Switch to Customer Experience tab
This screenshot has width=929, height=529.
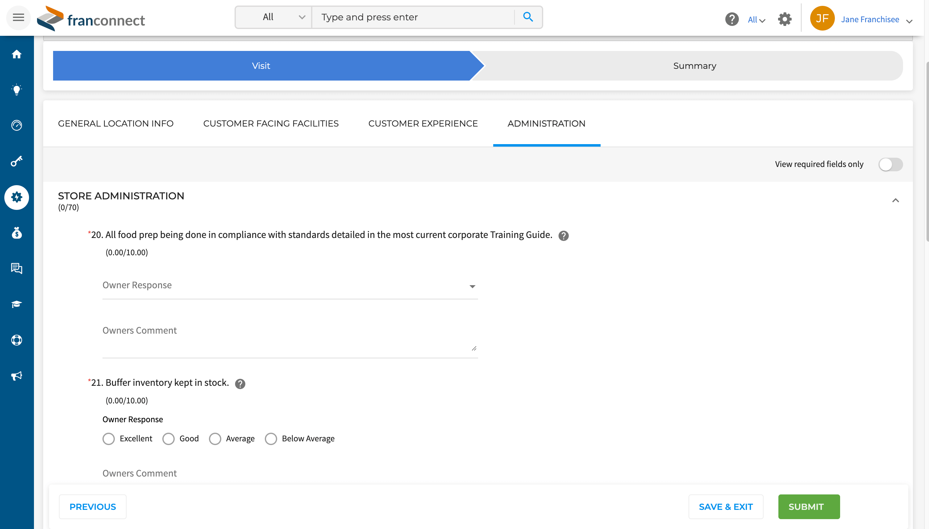click(x=423, y=123)
